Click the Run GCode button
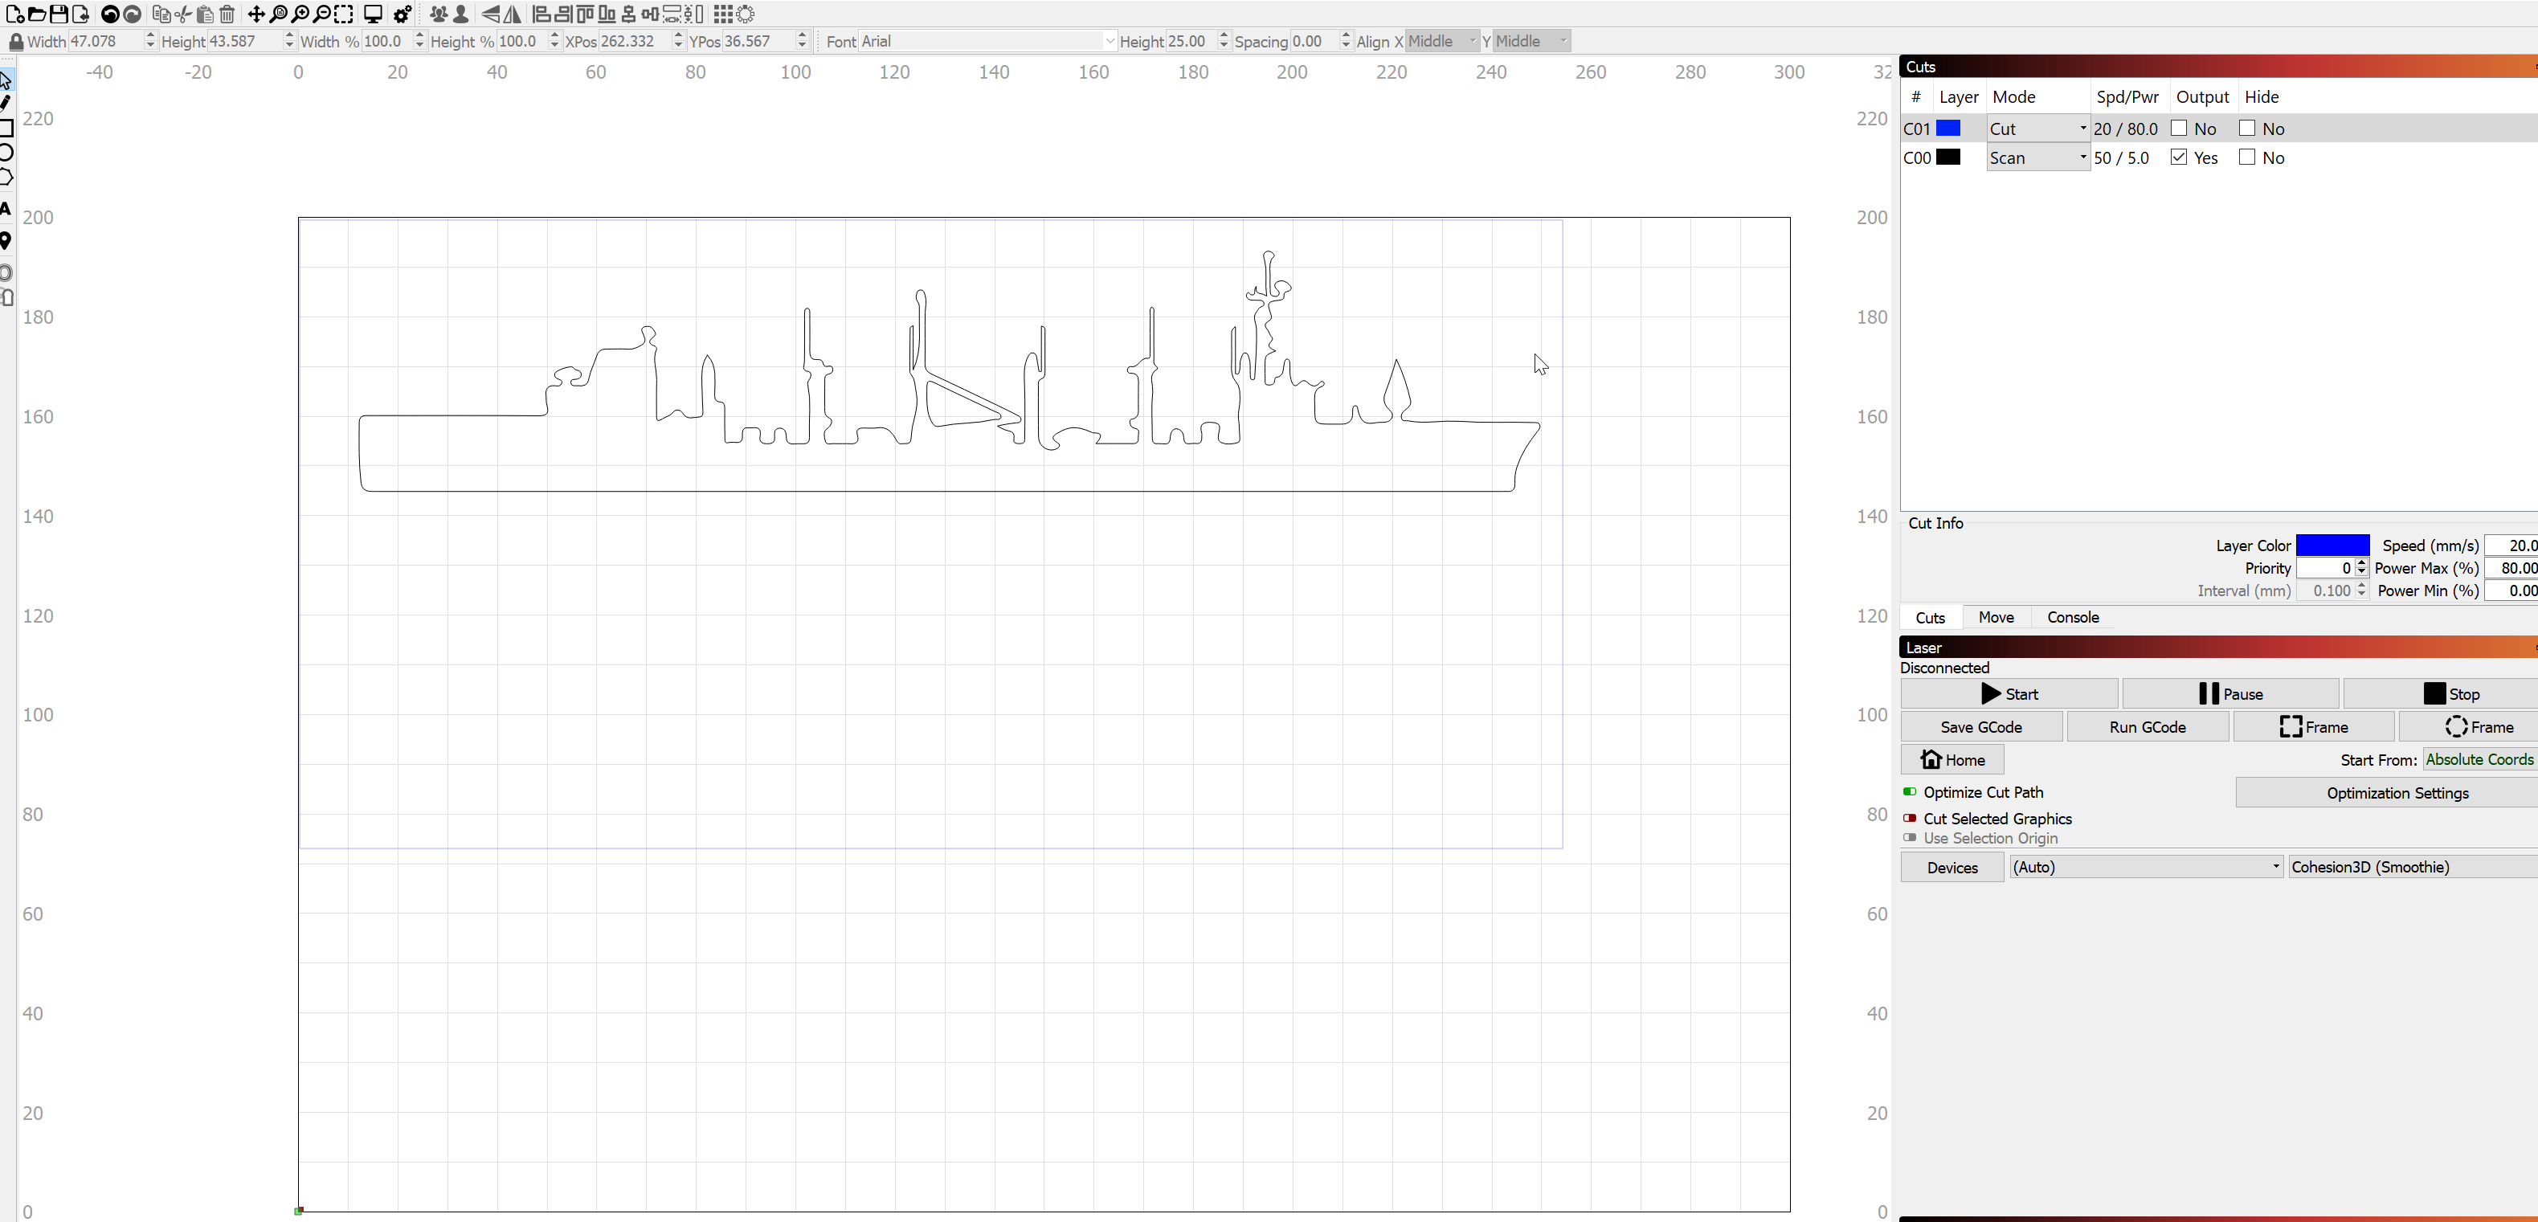Viewport: 2538px width, 1222px height. 2148,727
